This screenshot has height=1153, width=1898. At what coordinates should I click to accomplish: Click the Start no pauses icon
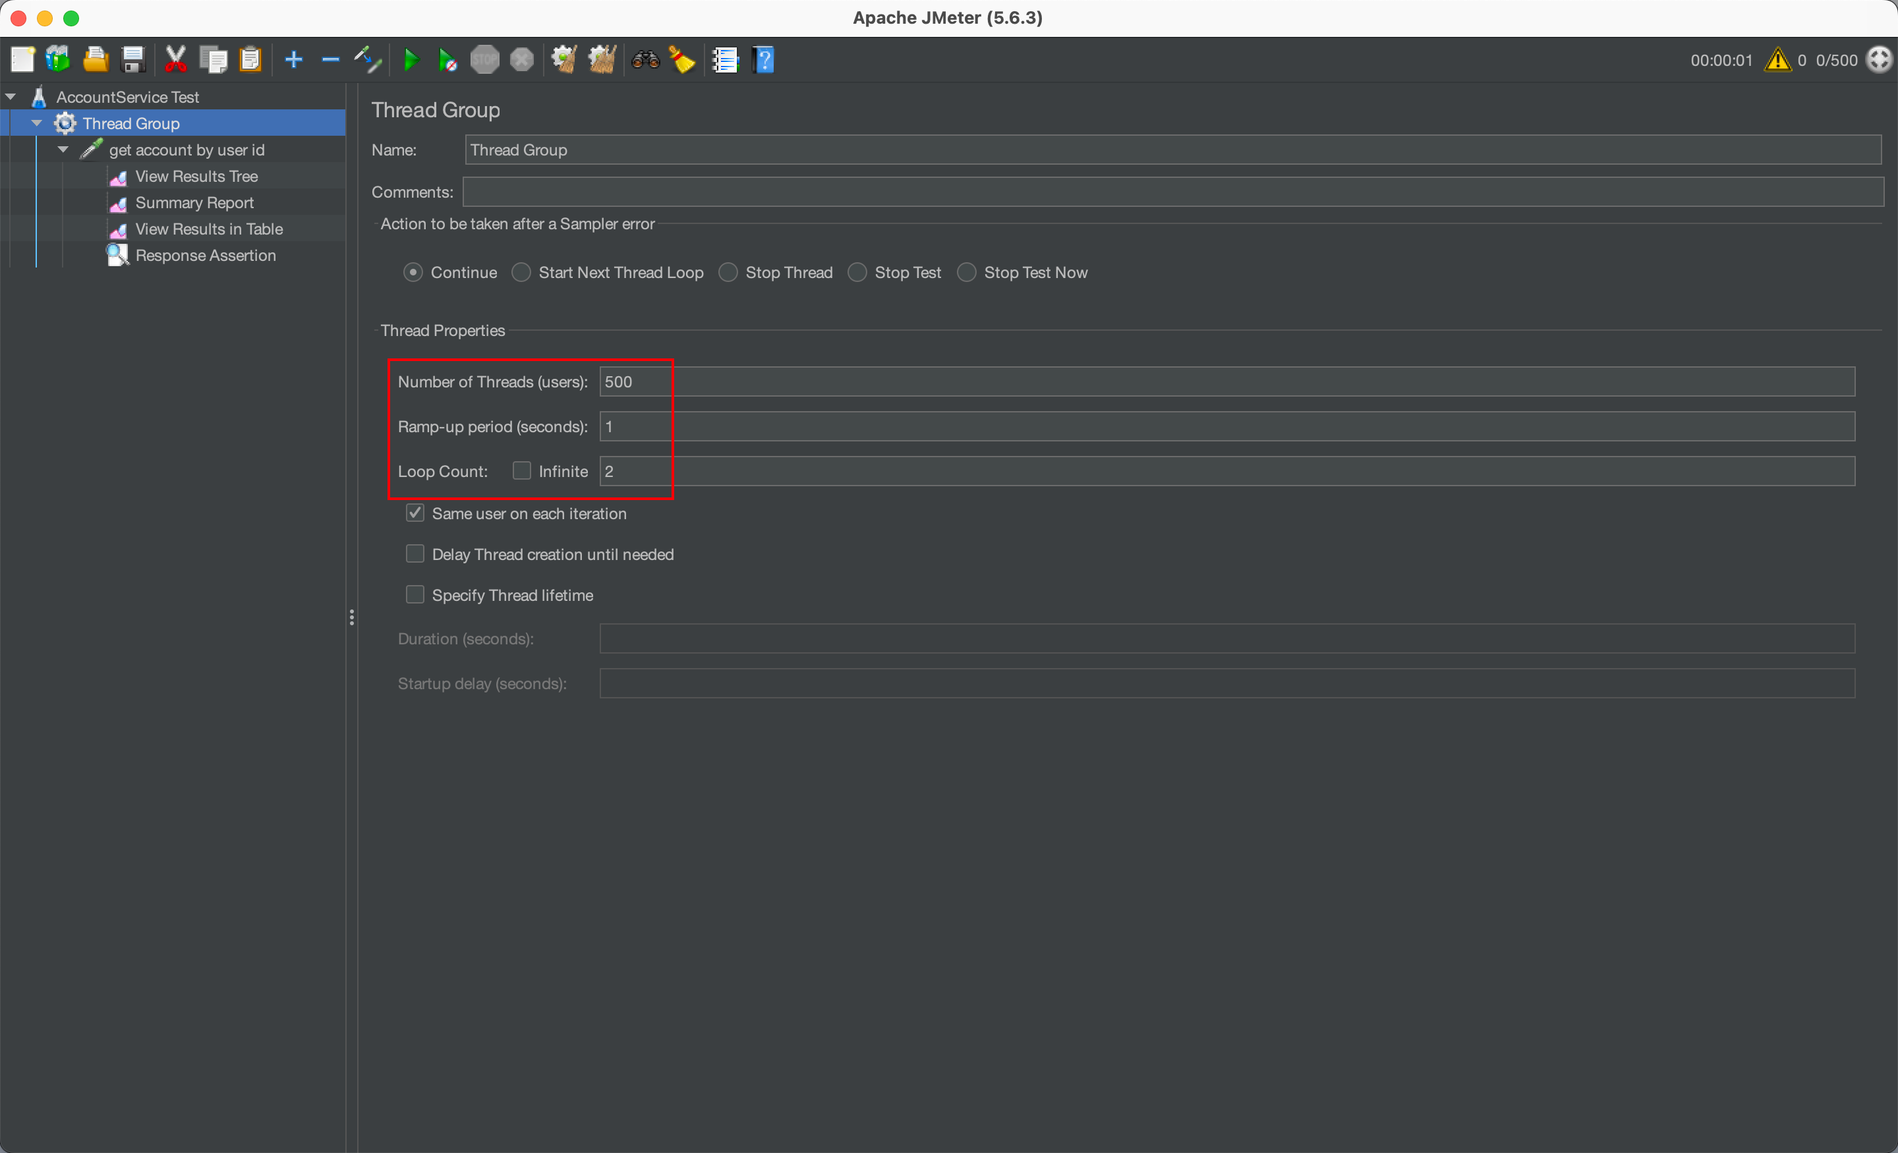point(447,59)
